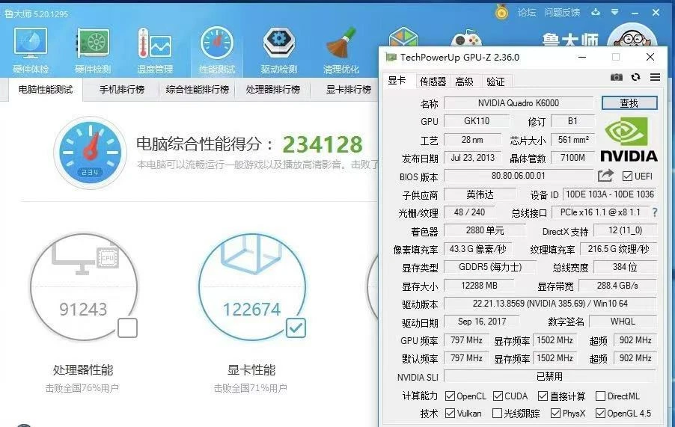Viewport: 675px width, 427px height.
Task: Open the 论坛 forum link
Action: click(x=527, y=13)
